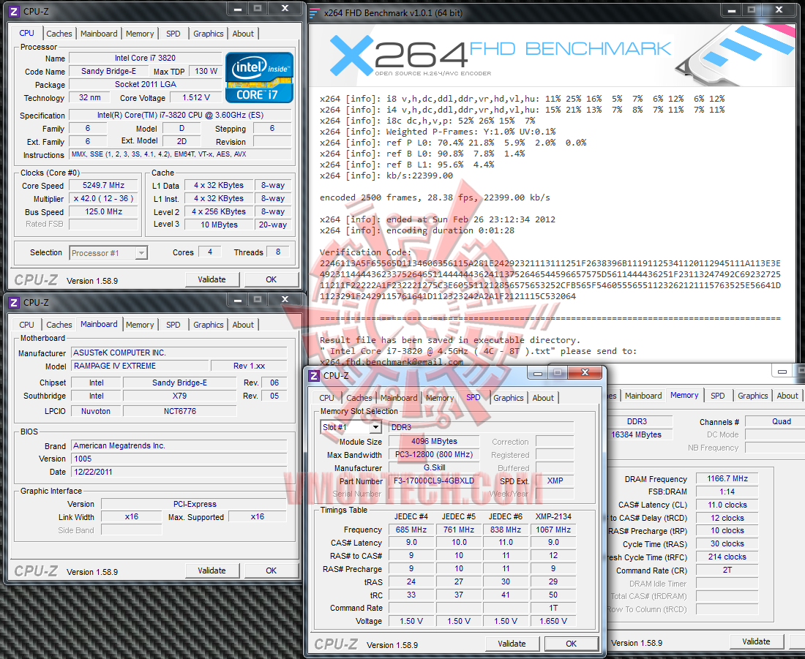Click the CPU-Z app icon in the Mainboard window title bar

15,302
